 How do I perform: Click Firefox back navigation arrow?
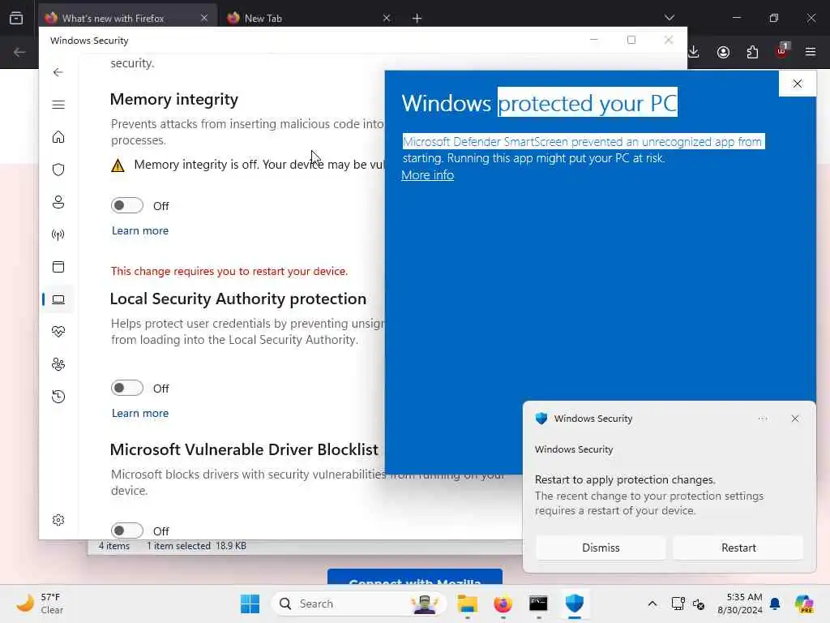(19, 52)
